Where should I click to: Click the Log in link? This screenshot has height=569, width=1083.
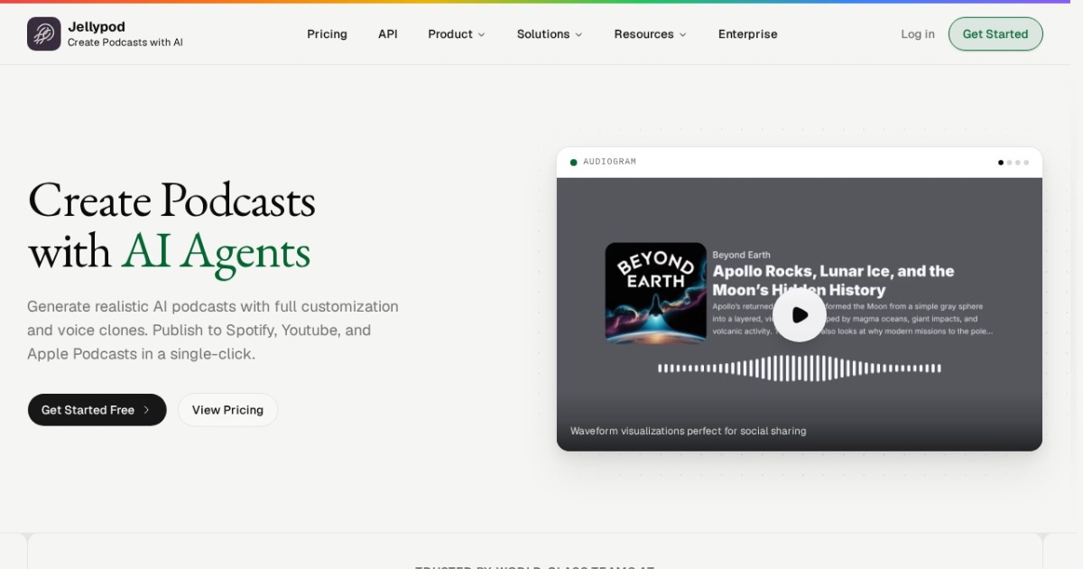918,34
